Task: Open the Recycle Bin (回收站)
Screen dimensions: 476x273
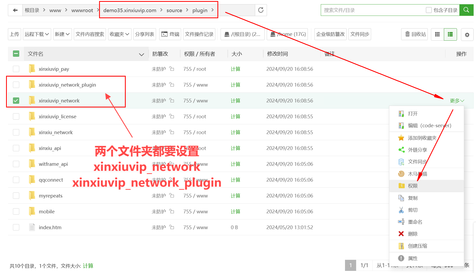Action: tap(414, 34)
